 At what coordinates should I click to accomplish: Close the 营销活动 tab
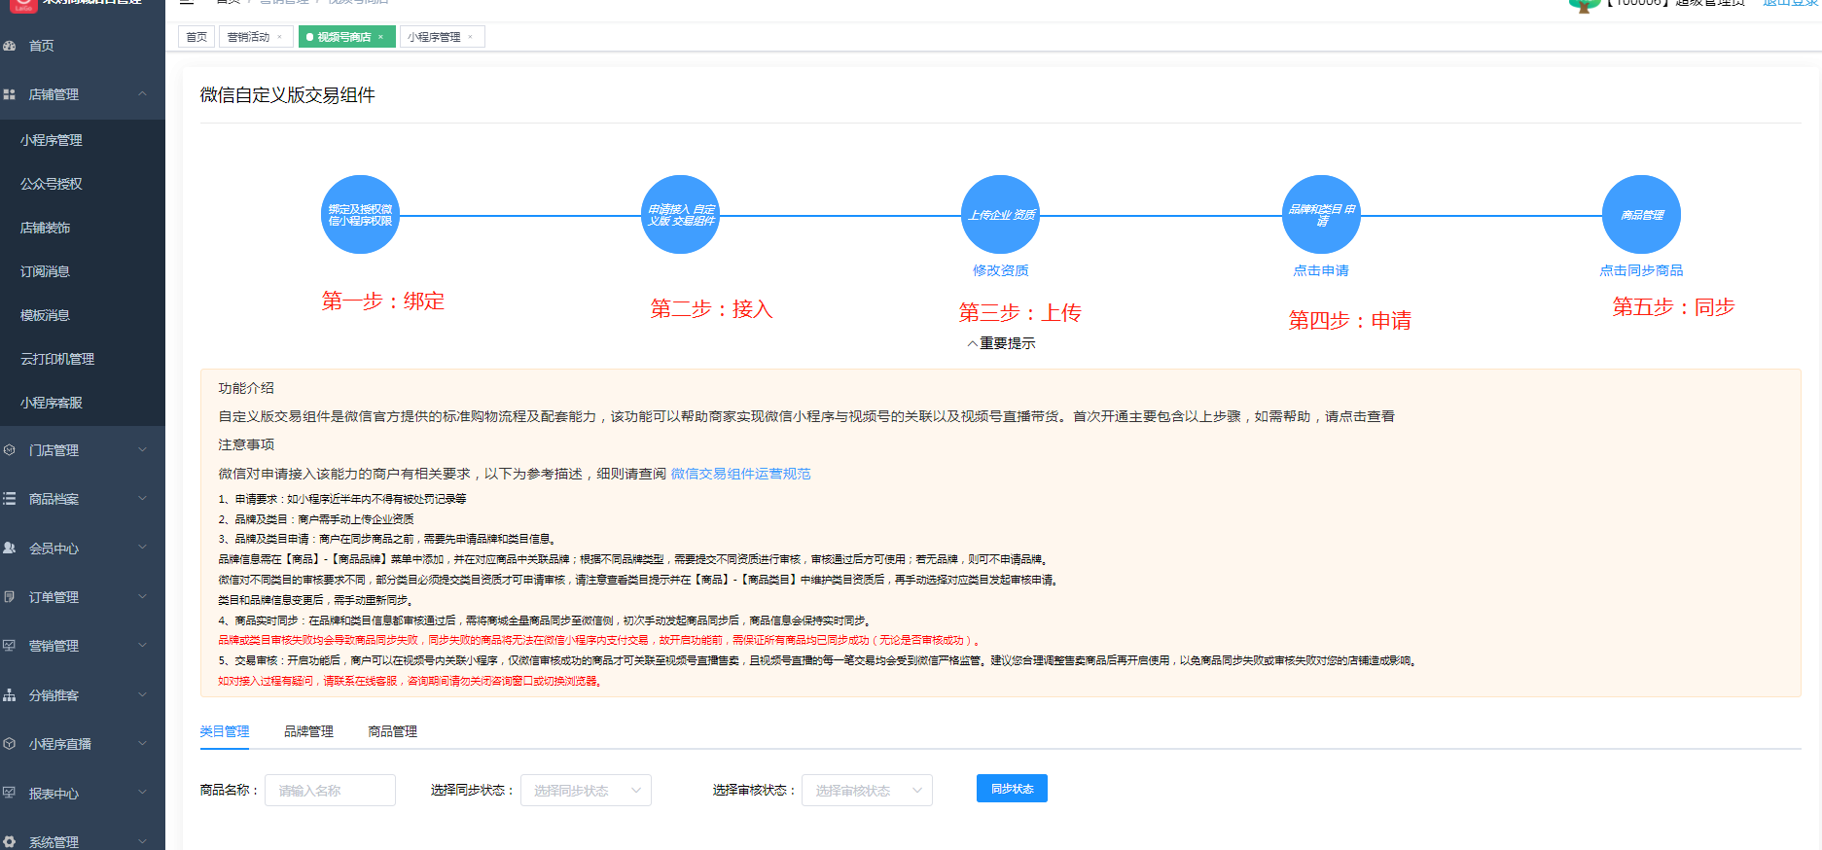(280, 37)
